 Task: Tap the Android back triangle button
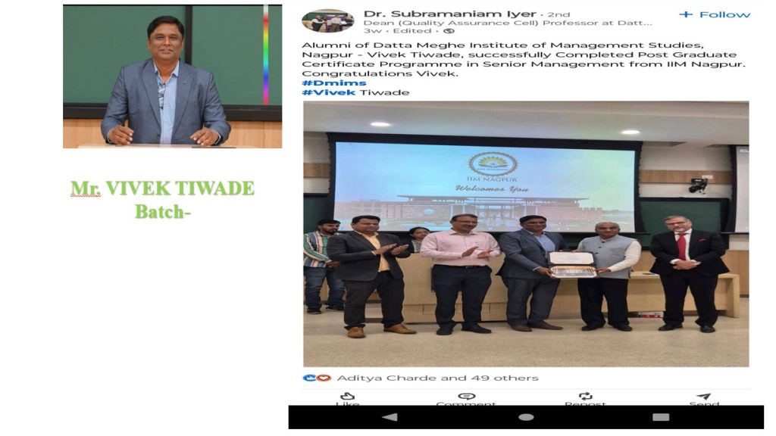coord(390,417)
